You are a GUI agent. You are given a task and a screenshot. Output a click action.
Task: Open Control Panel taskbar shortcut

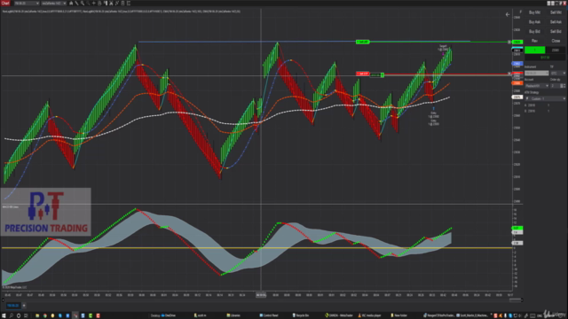click(269, 315)
